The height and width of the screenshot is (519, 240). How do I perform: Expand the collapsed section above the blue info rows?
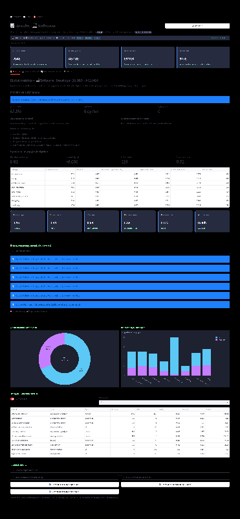tap(120, 251)
